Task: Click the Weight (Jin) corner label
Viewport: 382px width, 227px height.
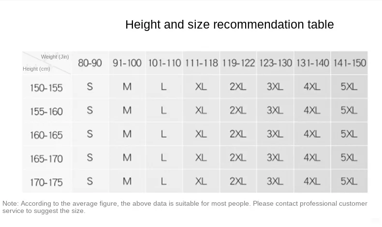Action: coord(55,57)
